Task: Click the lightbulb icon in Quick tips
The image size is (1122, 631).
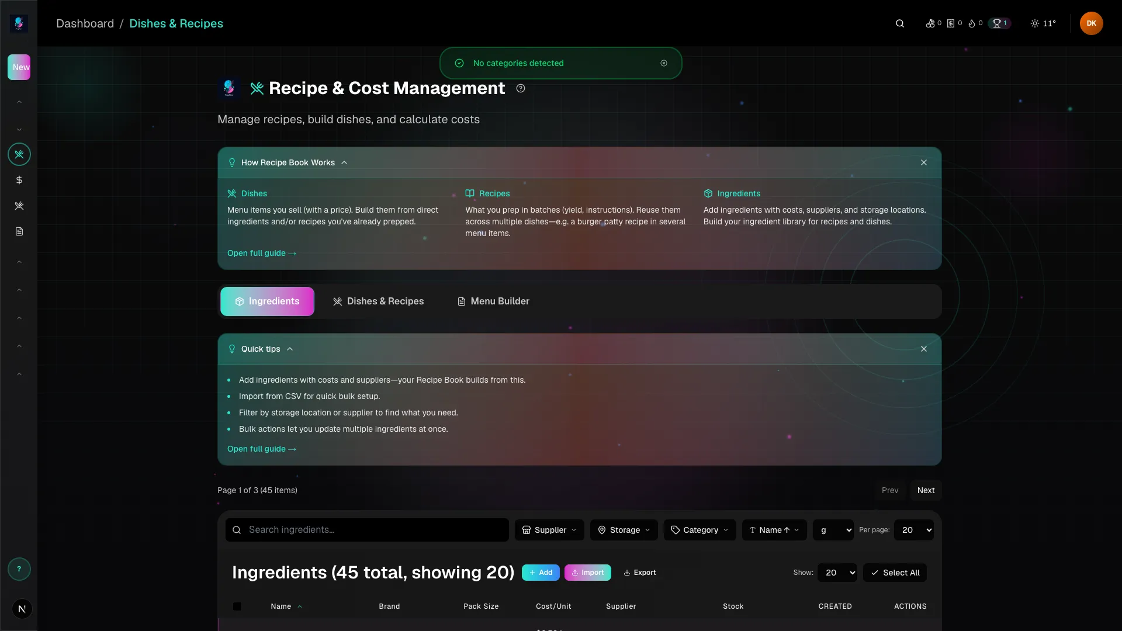Action: [x=232, y=349]
